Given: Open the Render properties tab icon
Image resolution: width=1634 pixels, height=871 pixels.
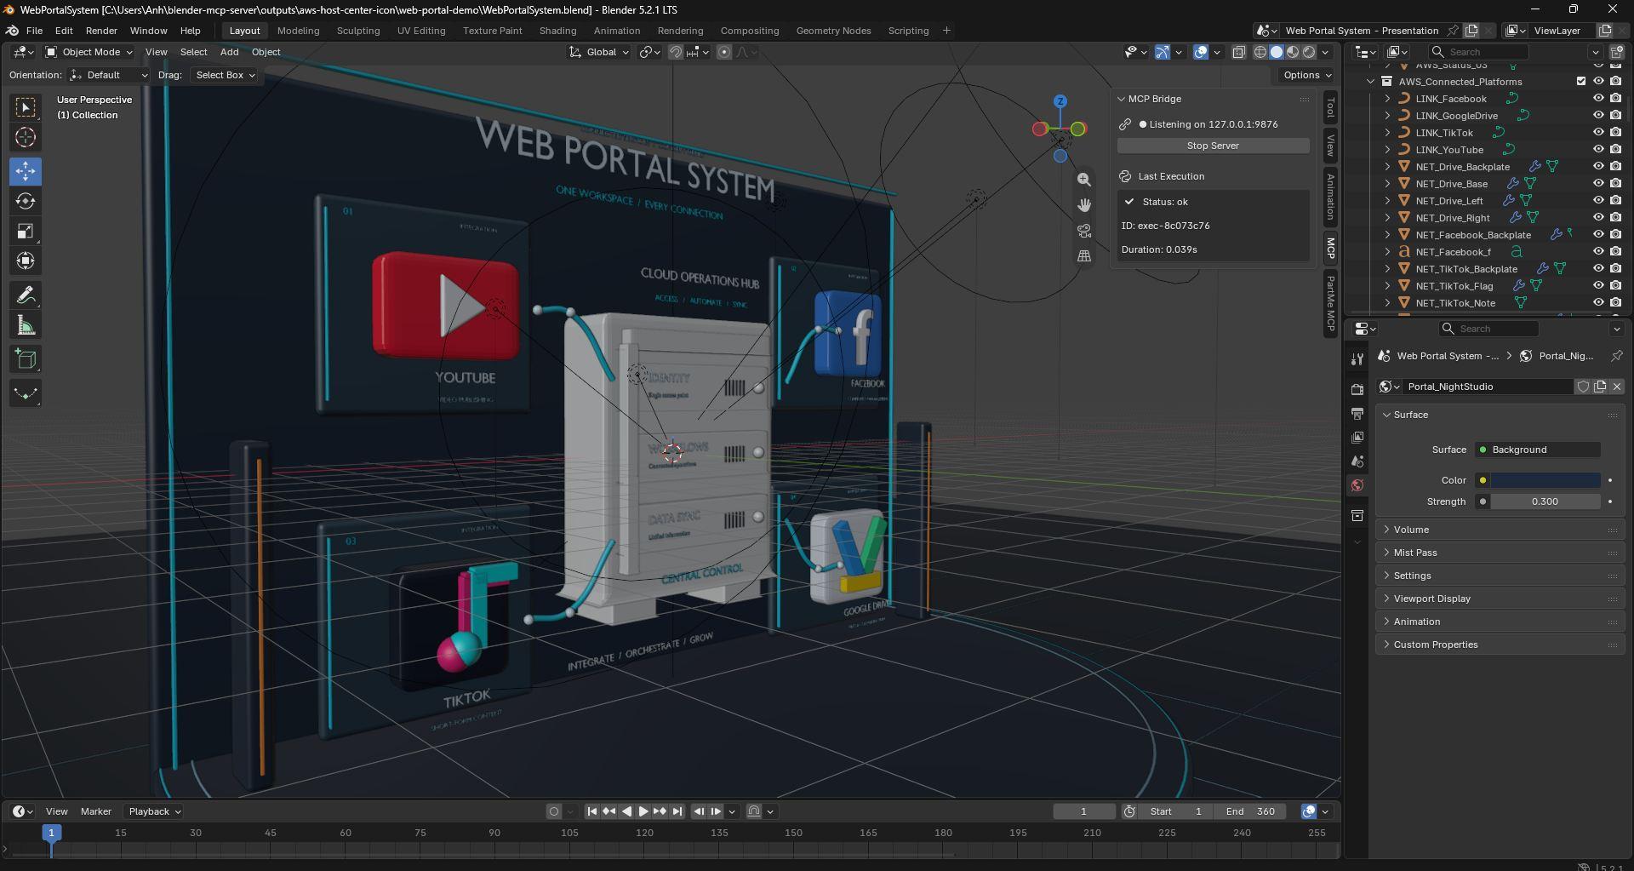Looking at the screenshot, I should click(1357, 389).
